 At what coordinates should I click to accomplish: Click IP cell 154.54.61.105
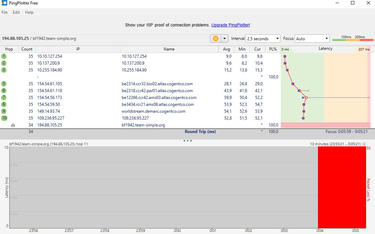pos(49,83)
